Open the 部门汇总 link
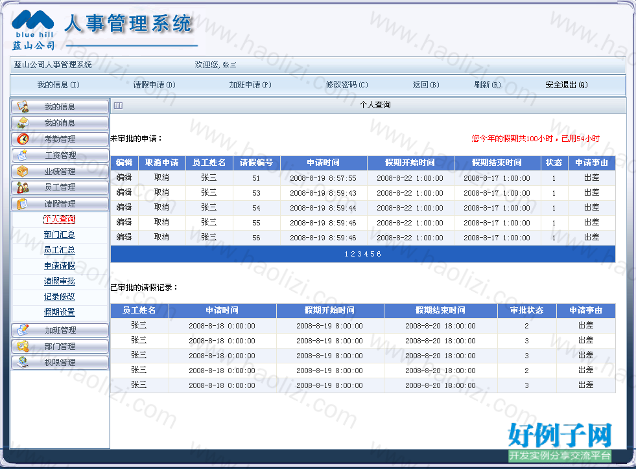Image resolution: width=636 pixels, height=469 pixels. pos(59,234)
